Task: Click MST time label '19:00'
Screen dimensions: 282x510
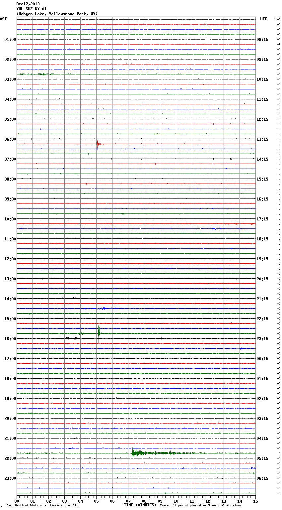Action: pyautogui.click(x=10, y=399)
